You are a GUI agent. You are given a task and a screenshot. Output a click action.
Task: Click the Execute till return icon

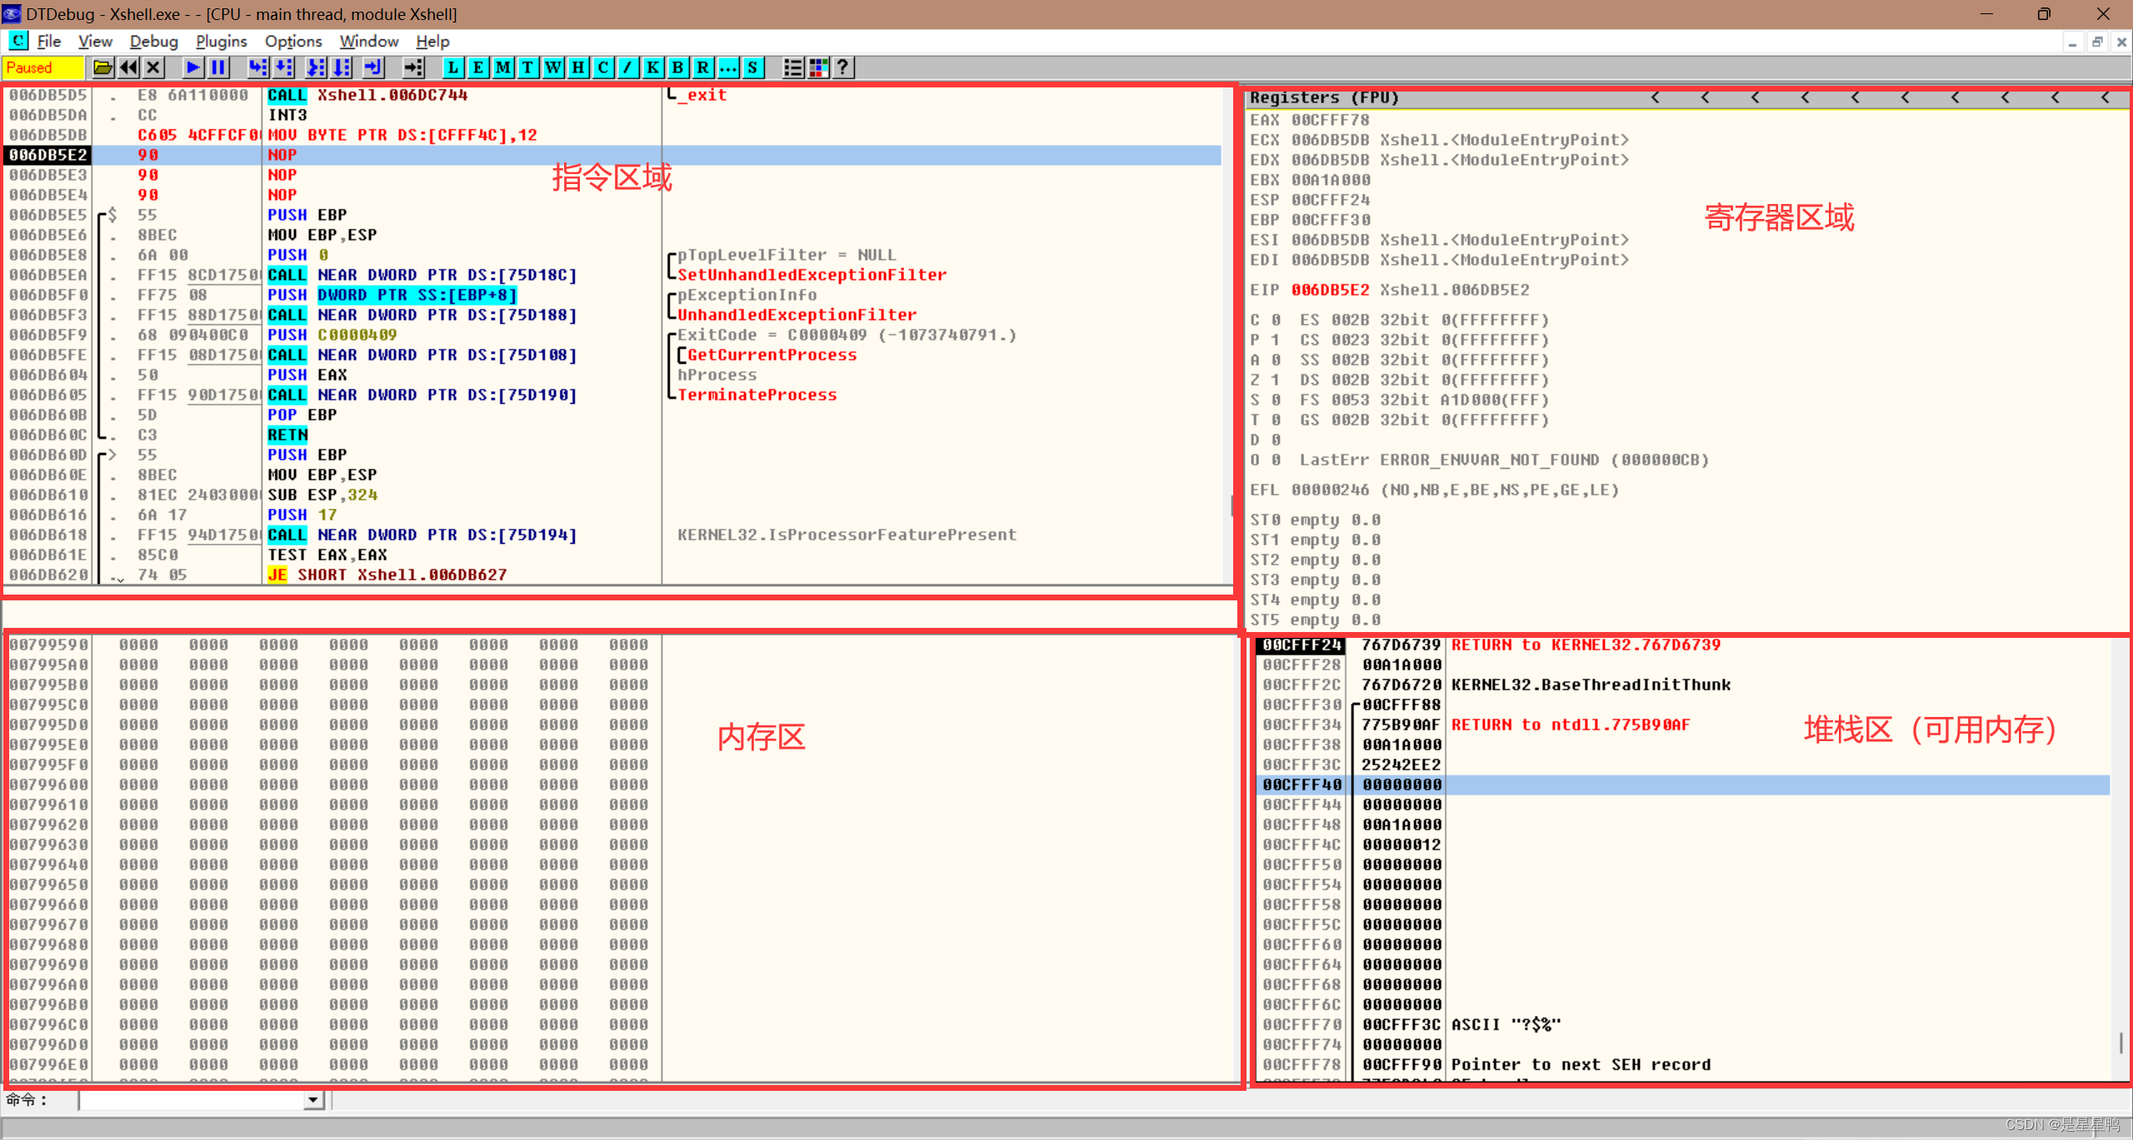[373, 67]
